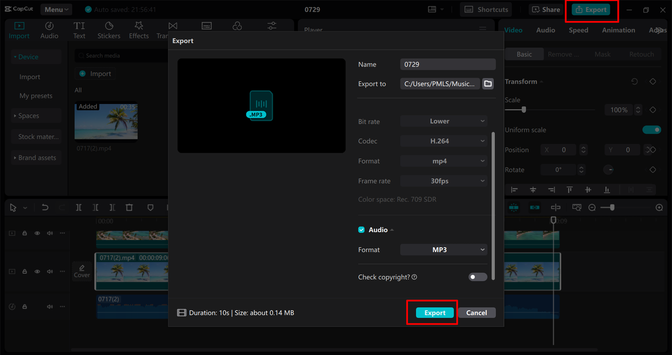This screenshot has width=672, height=355.
Task: Add keyframe for Transform
Action: (x=653, y=81)
